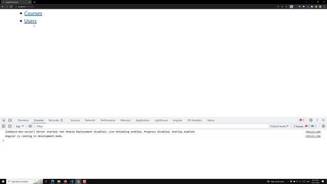Open the extensions puzzle icon
Screen dimensions: 327x184
(x=312, y=7)
